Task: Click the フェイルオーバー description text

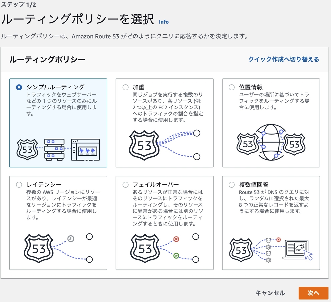Action: (x=168, y=208)
